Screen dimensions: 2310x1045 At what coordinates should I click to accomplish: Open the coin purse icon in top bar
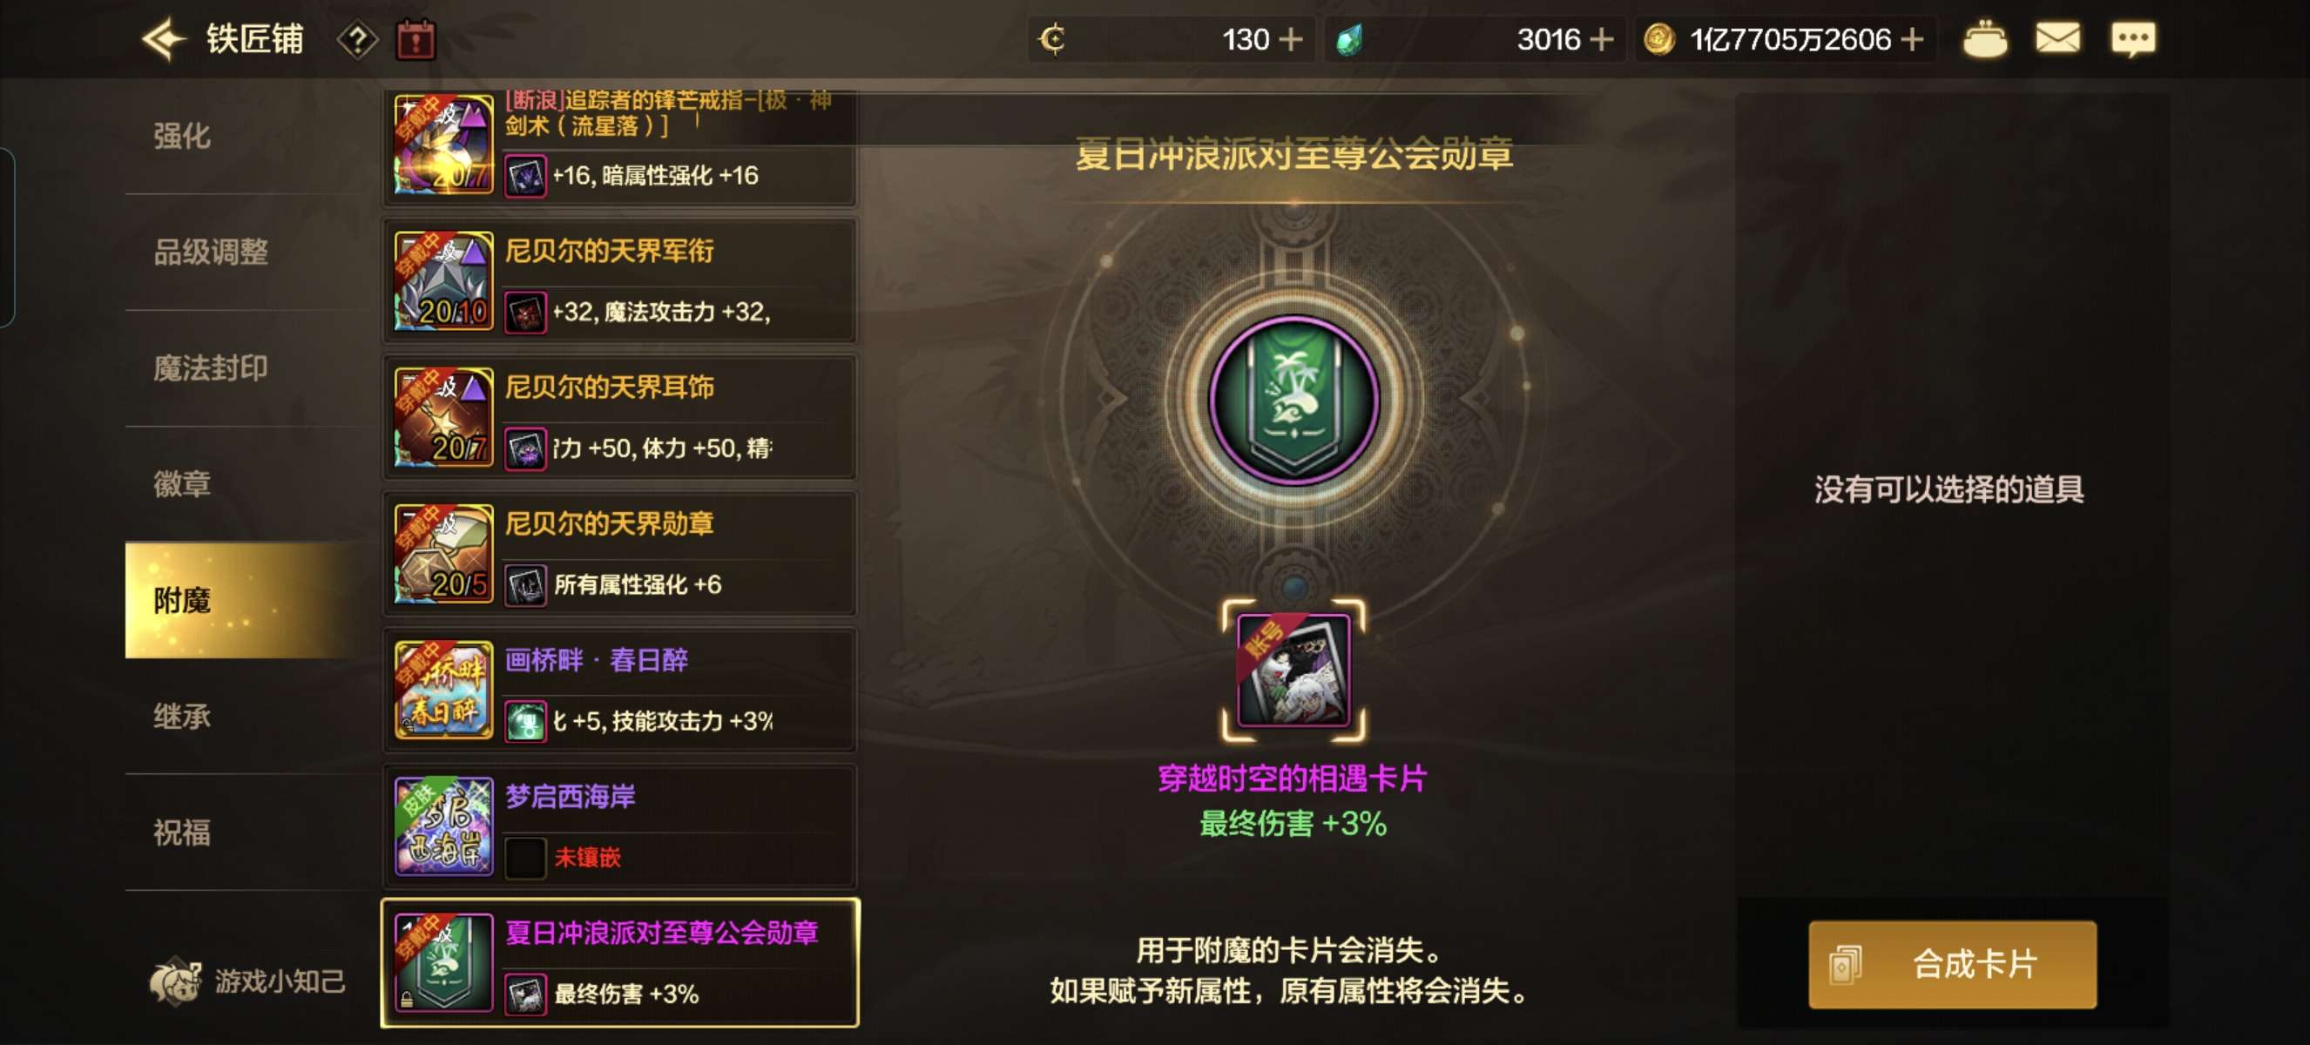coord(1984,39)
